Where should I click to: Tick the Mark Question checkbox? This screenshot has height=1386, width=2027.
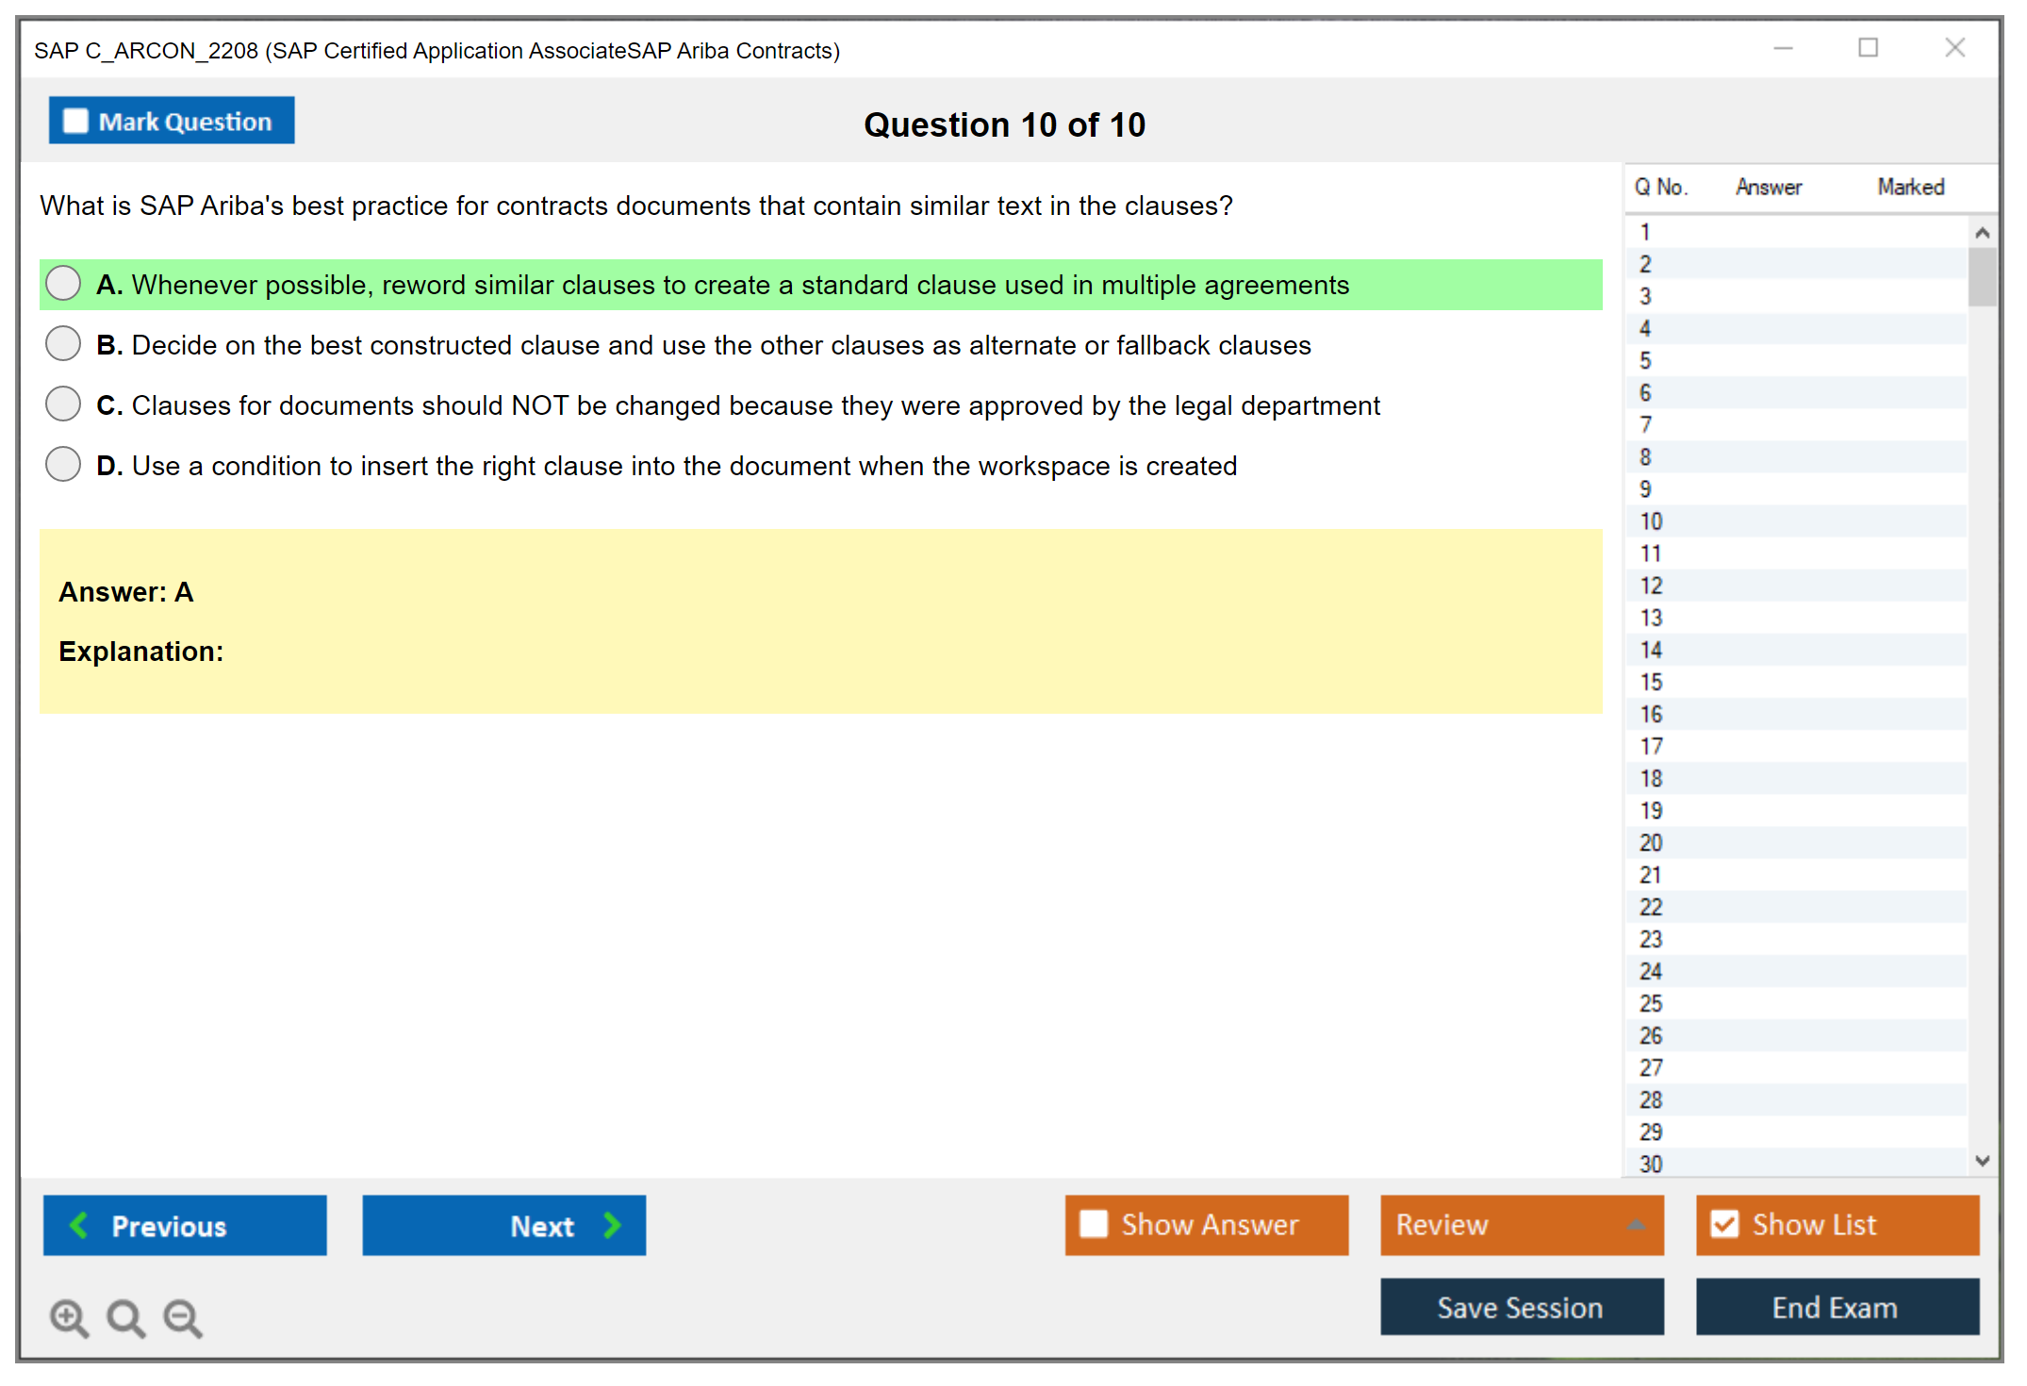pos(75,121)
